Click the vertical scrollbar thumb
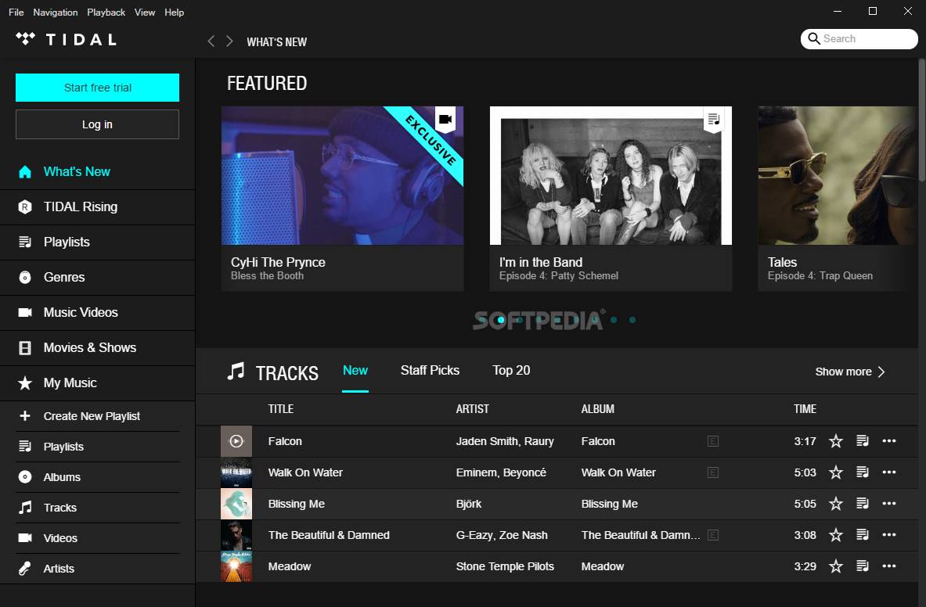Viewport: 926px width, 607px height. coord(922,120)
